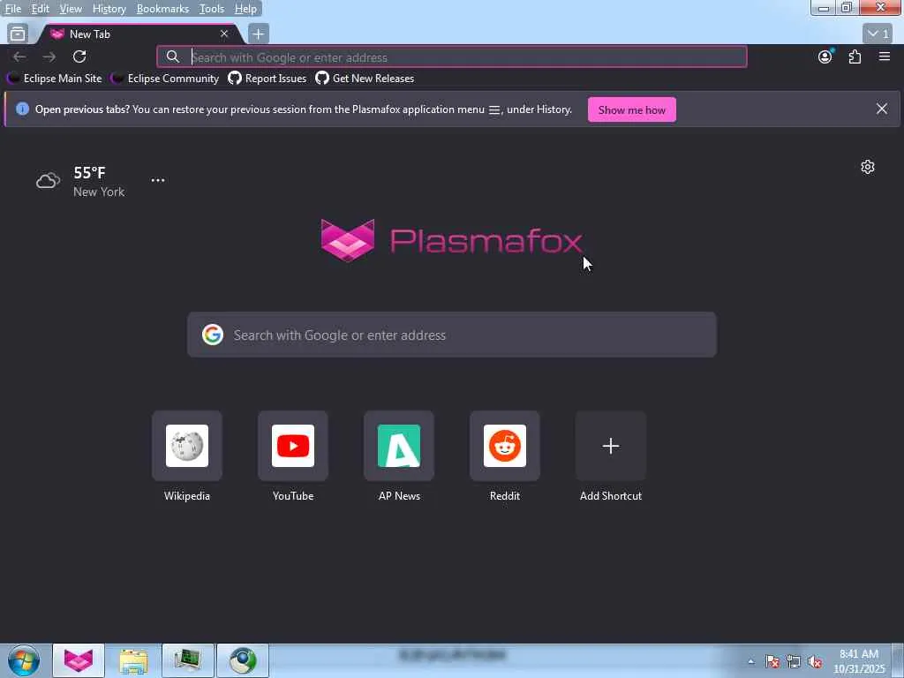Dismiss the restore session notification bar
Viewport: 904px width, 678px height.
pos(882,109)
